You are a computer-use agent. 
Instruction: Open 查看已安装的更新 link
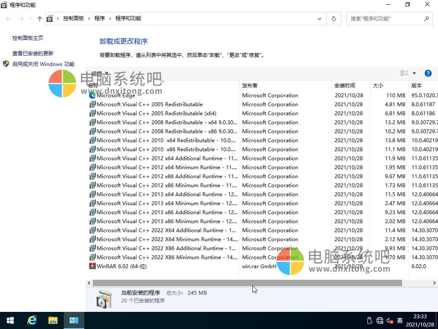(33, 54)
